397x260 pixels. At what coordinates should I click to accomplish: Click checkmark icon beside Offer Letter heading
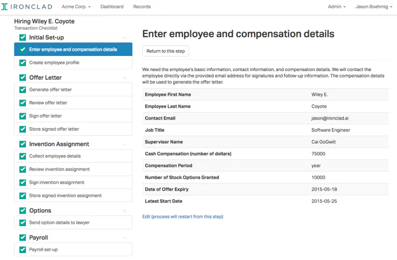pos(23,78)
